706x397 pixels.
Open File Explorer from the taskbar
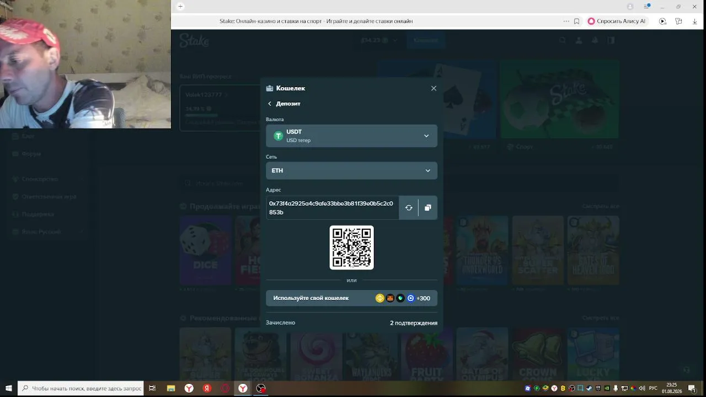[x=171, y=388]
